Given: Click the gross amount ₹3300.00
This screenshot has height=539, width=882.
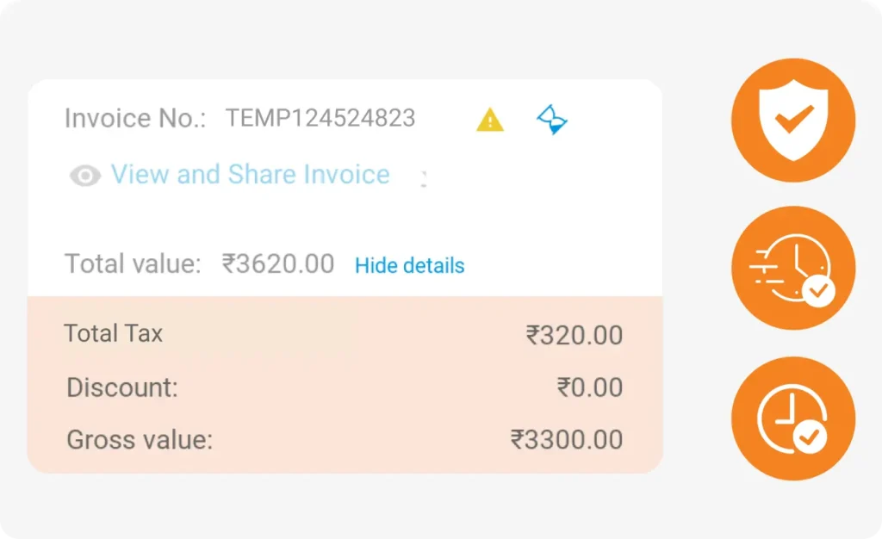Looking at the screenshot, I should pos(567,440).
